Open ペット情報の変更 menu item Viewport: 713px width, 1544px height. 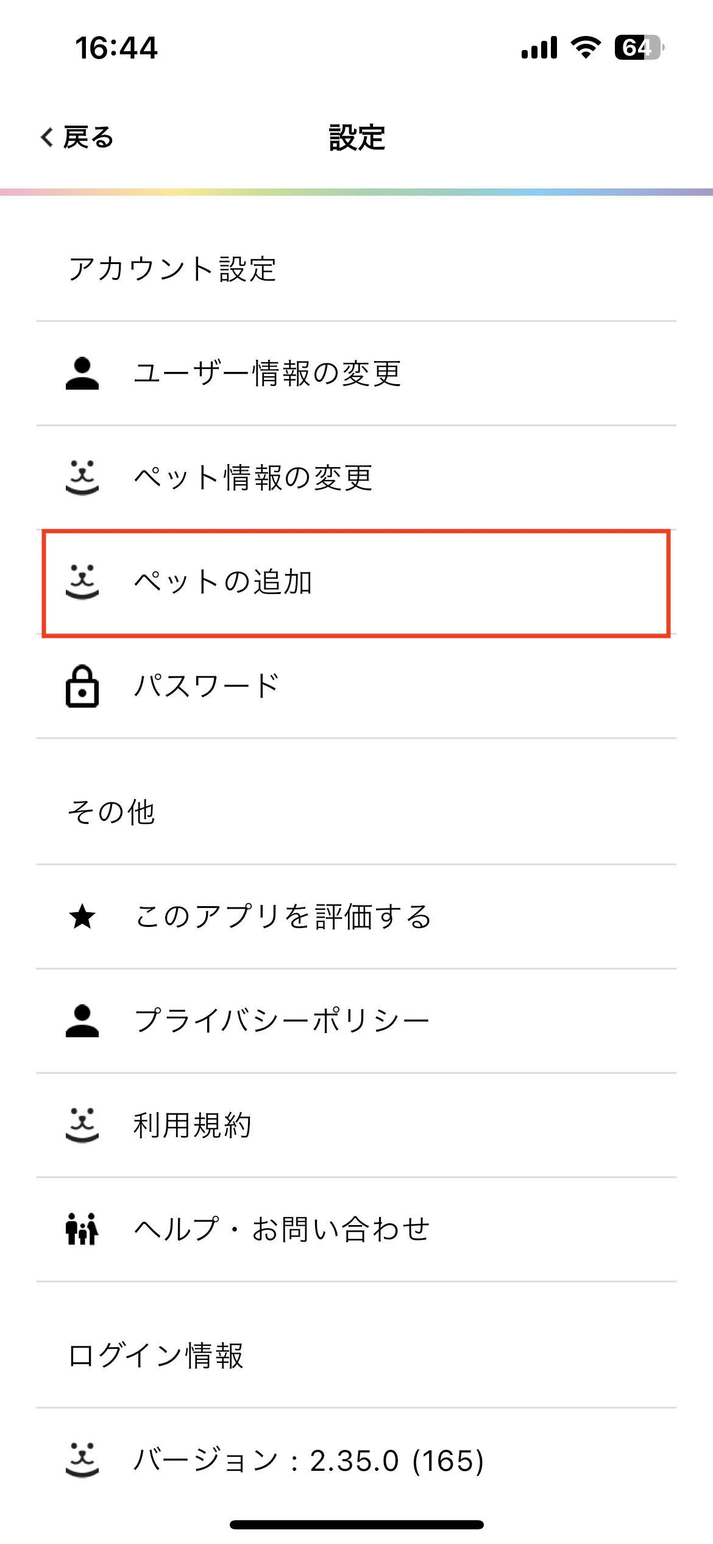[253, 477]
